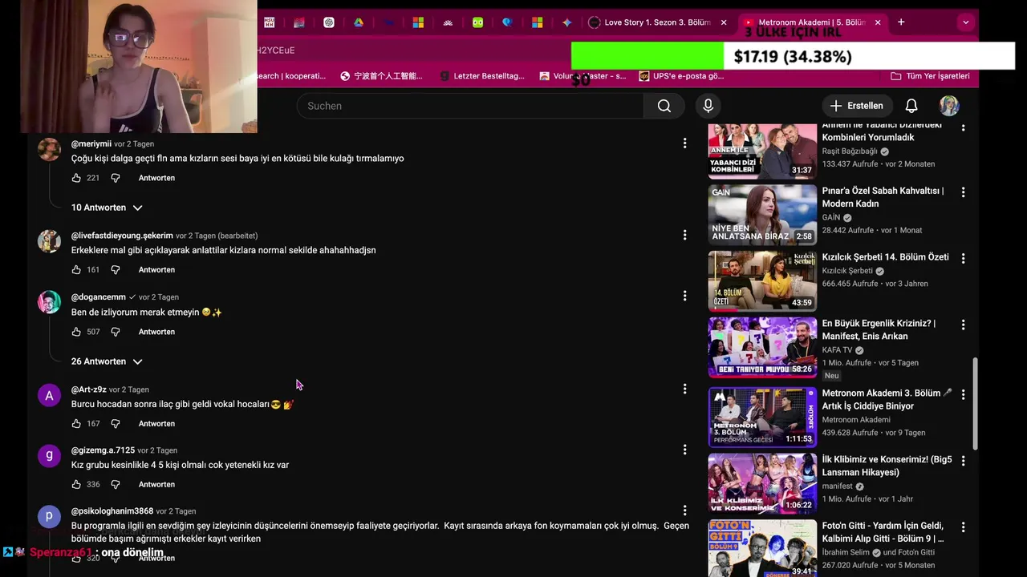Switch to the ChatGPT pinned tab
1027x577 pixels.
pos(329,22)
